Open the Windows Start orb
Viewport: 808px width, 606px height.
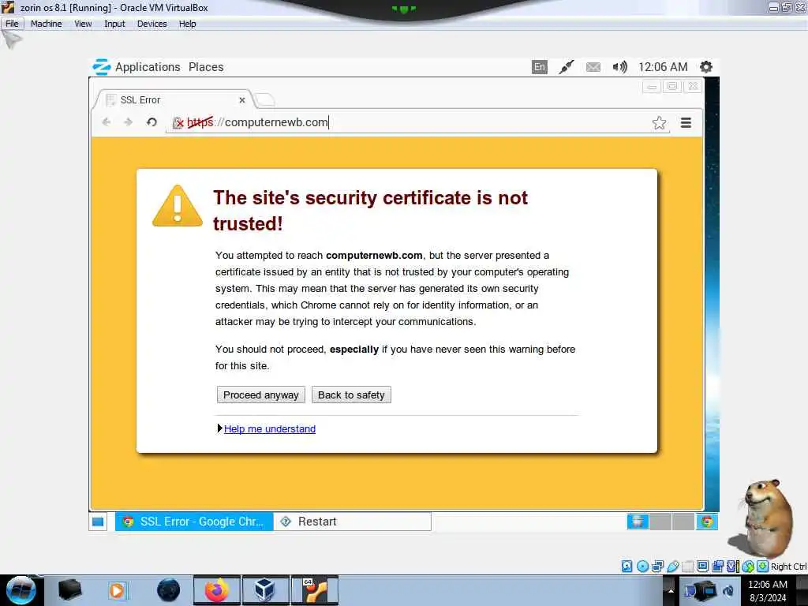pyautogui.click(x=21, y=590)
